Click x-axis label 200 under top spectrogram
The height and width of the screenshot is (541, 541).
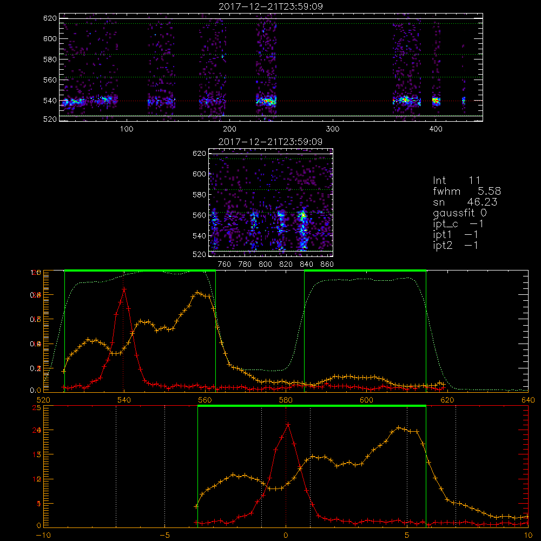229,129
